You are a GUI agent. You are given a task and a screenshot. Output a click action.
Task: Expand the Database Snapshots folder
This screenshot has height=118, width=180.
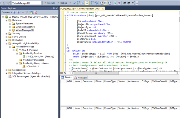(10, 27)
